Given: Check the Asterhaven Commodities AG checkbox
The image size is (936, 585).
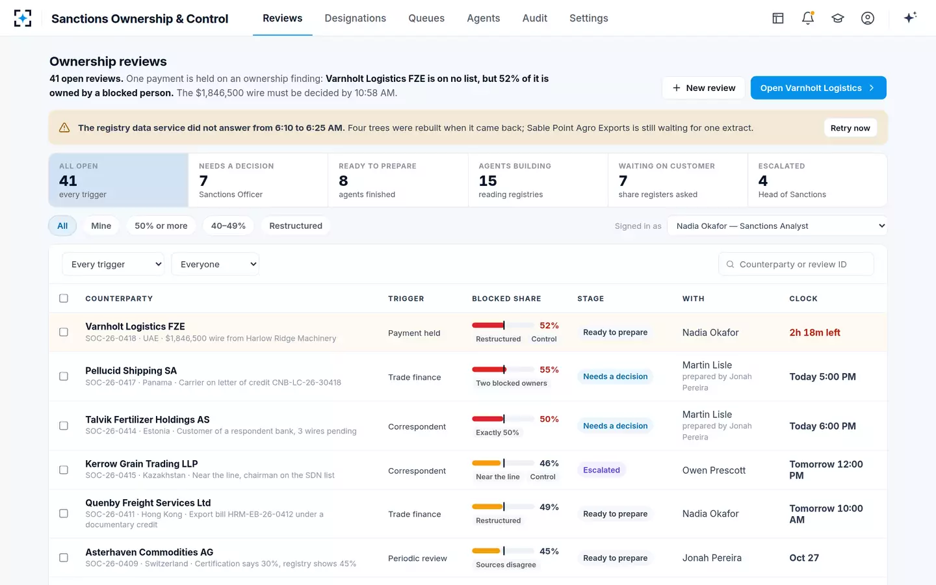Looking at the screenshot, I should pyautogui.click(x=64, y=558).
